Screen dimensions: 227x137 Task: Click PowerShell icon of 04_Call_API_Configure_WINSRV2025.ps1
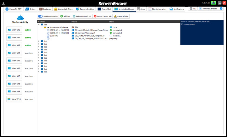pos(73,39)
